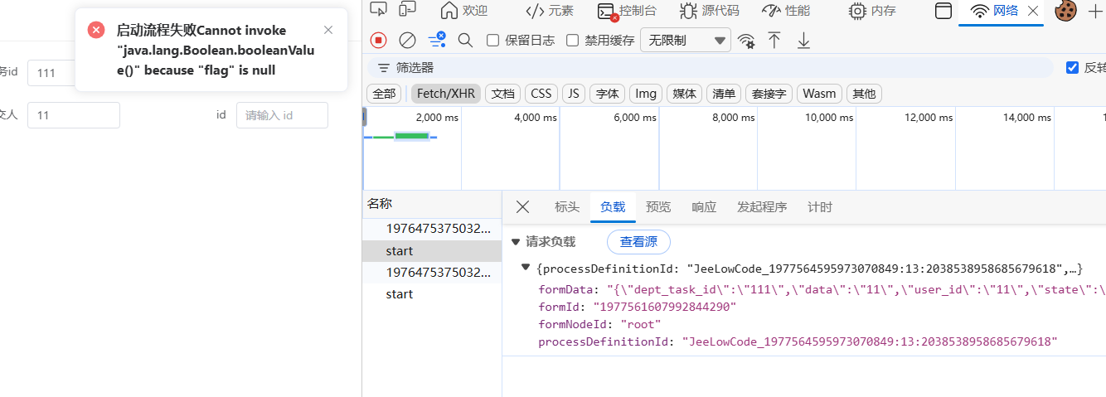Select the Fetch/XHR filter button
1106x397 pixels.
(446, 94)
